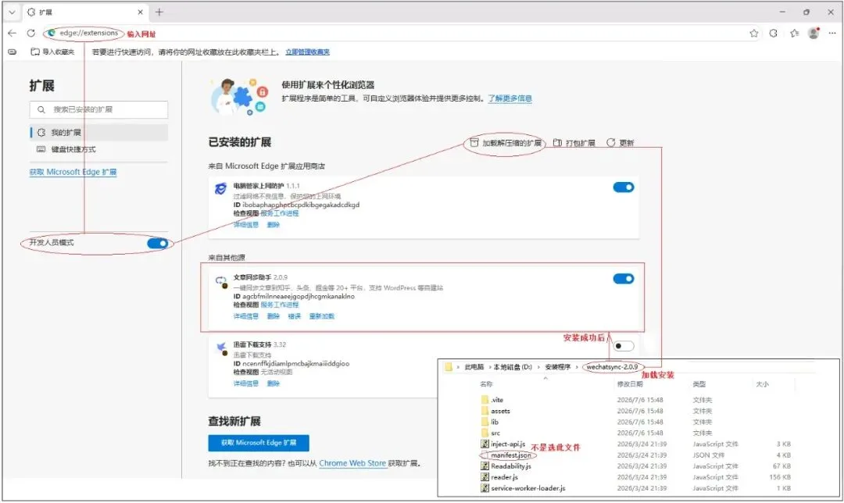Click 安装程序 in Explorer path

tap(558, 367)
